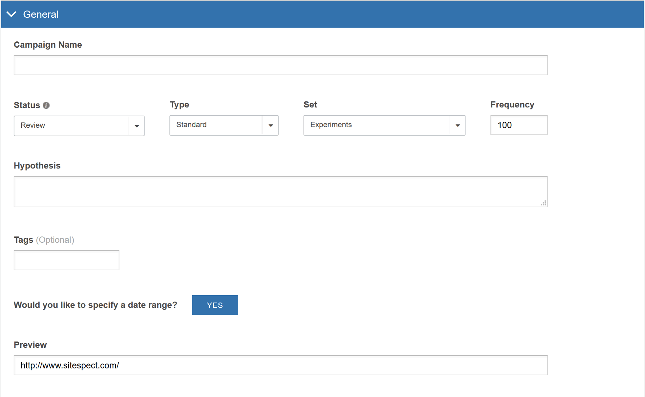Click the Campaign Name label
Screen dimensions: 645x397
[48, 45]
